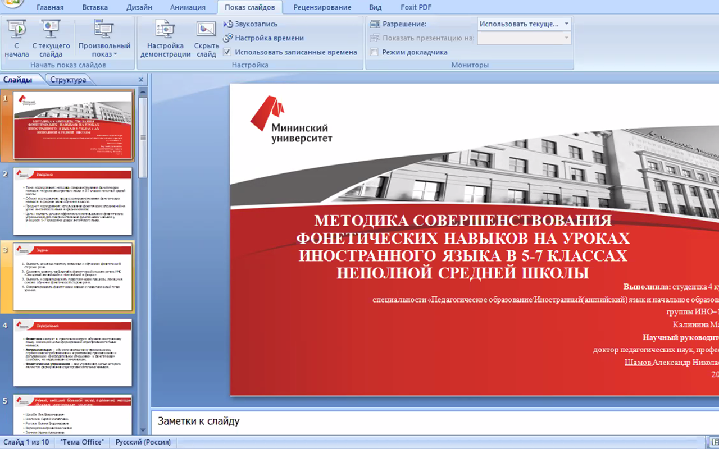Click the Office button at top left
The height and width of the screenshot is (449, 719).
[x=12, y=3]
